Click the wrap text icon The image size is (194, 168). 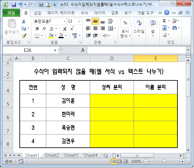(110, 21)
